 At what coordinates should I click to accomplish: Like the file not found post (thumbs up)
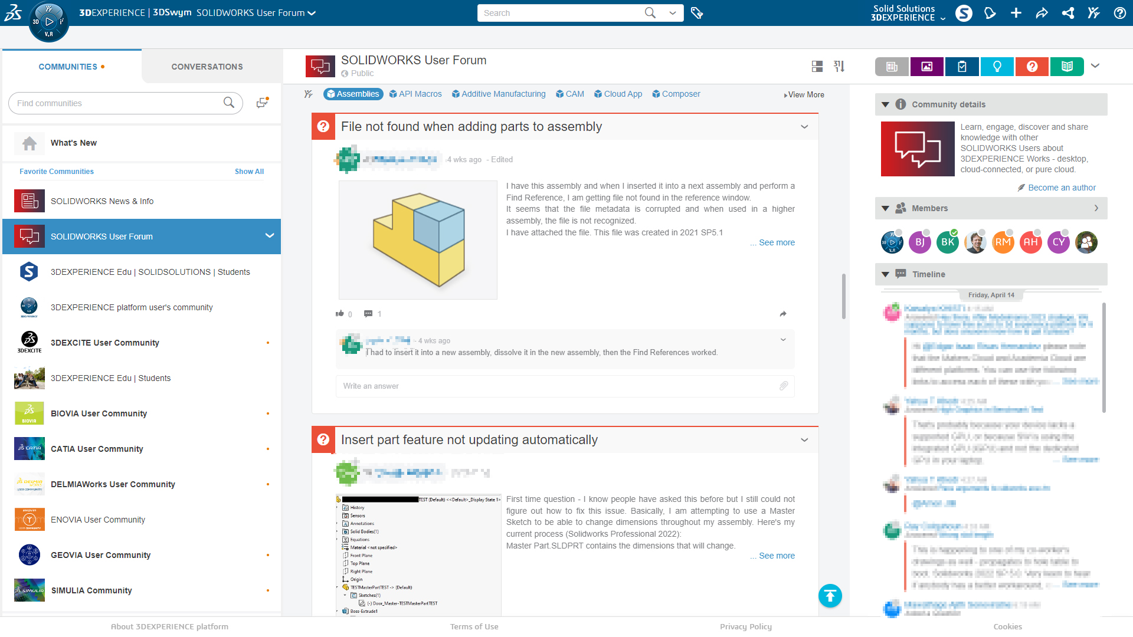click(x=340, y=313)
